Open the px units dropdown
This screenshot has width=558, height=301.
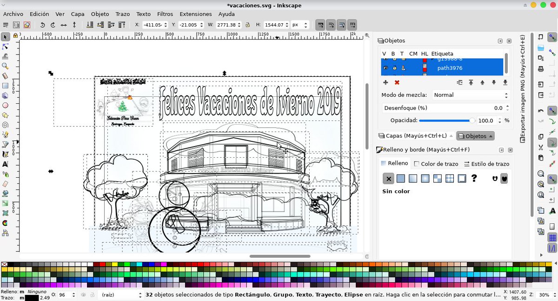pyautogui.click(x=299, y=25)
